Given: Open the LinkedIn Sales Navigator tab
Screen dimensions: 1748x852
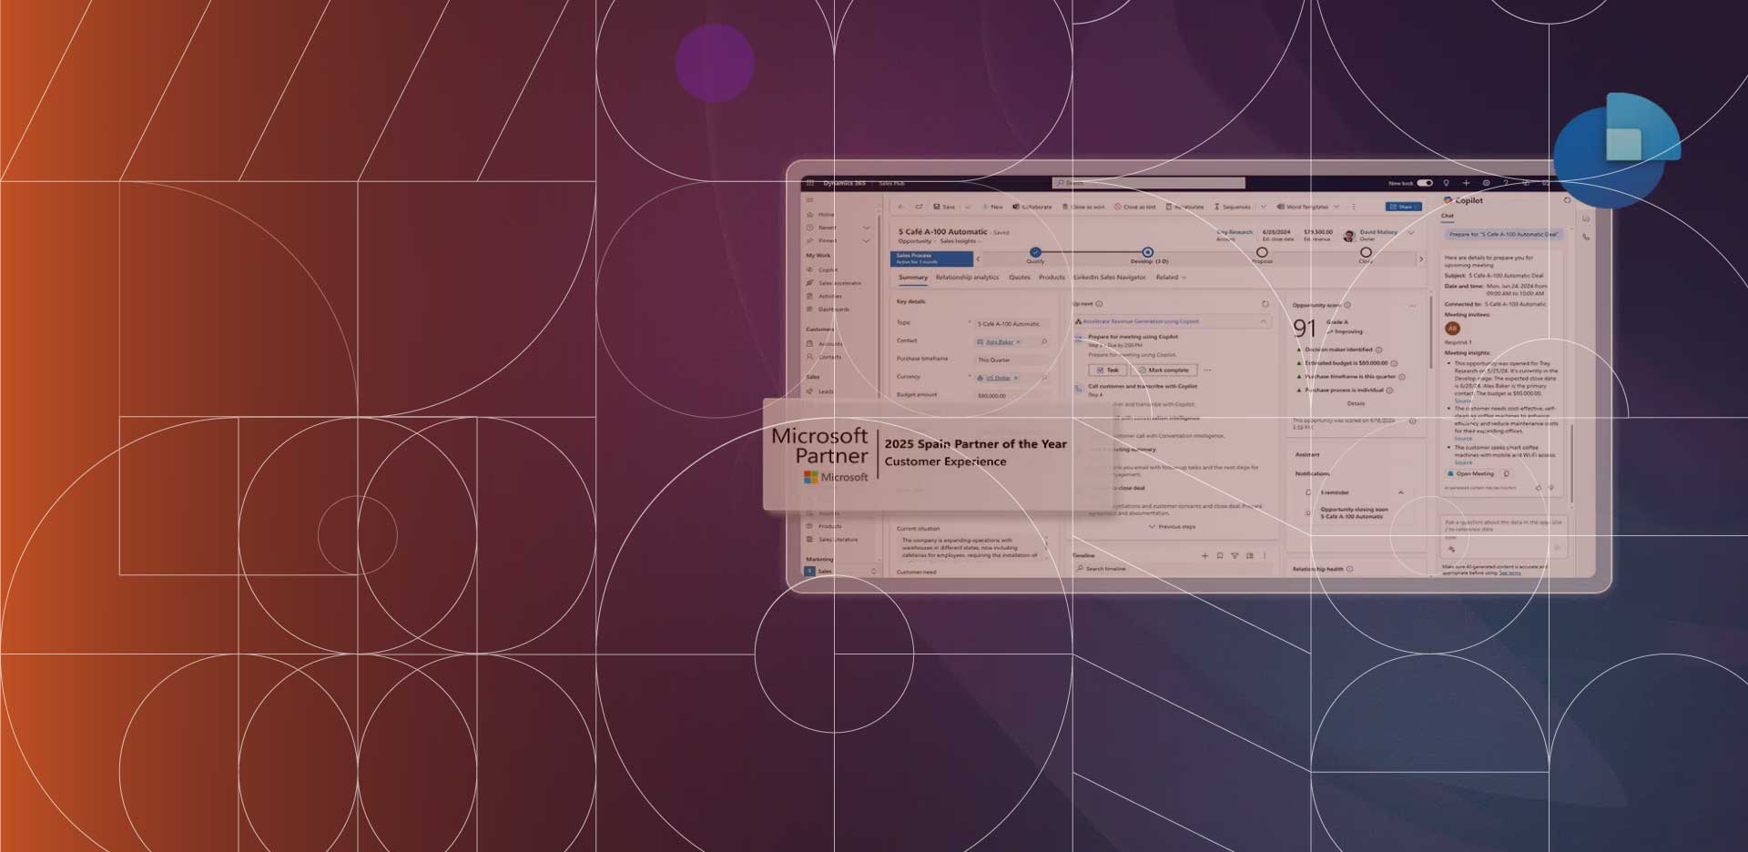Looking at the screenshot, I should (1109, 278).
